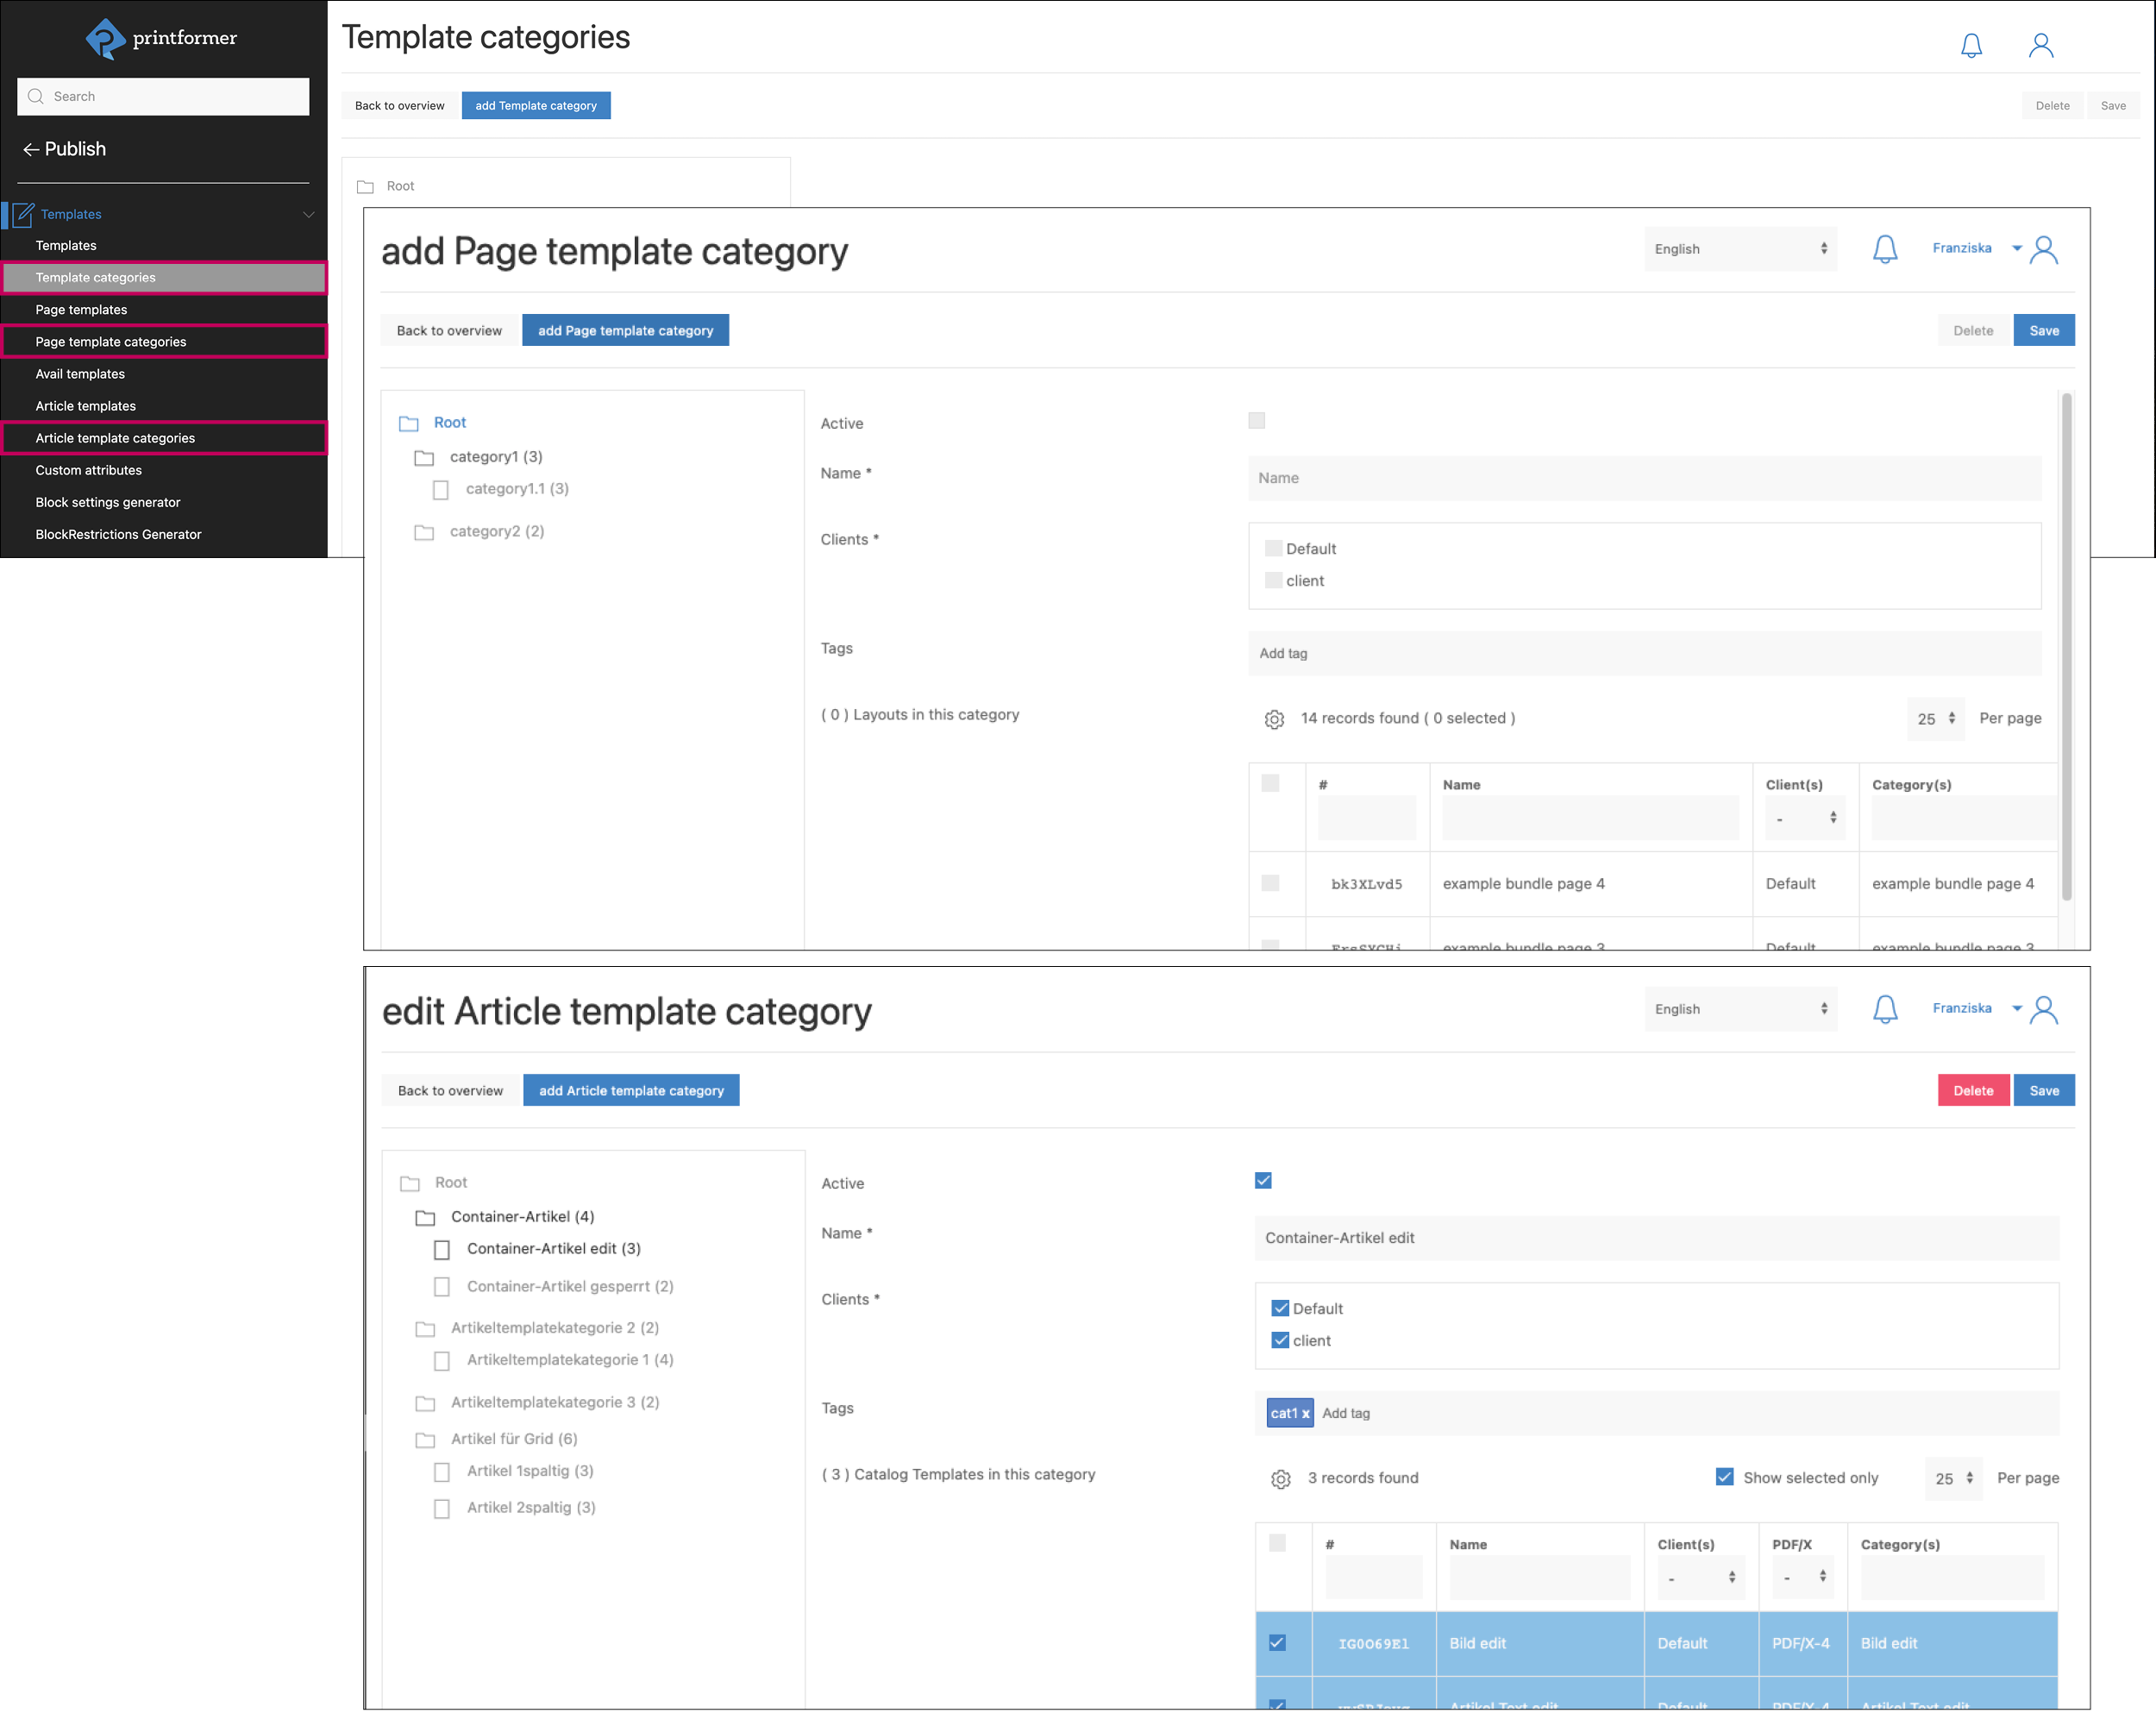Remove the cat1 tag via x

1305,1414
